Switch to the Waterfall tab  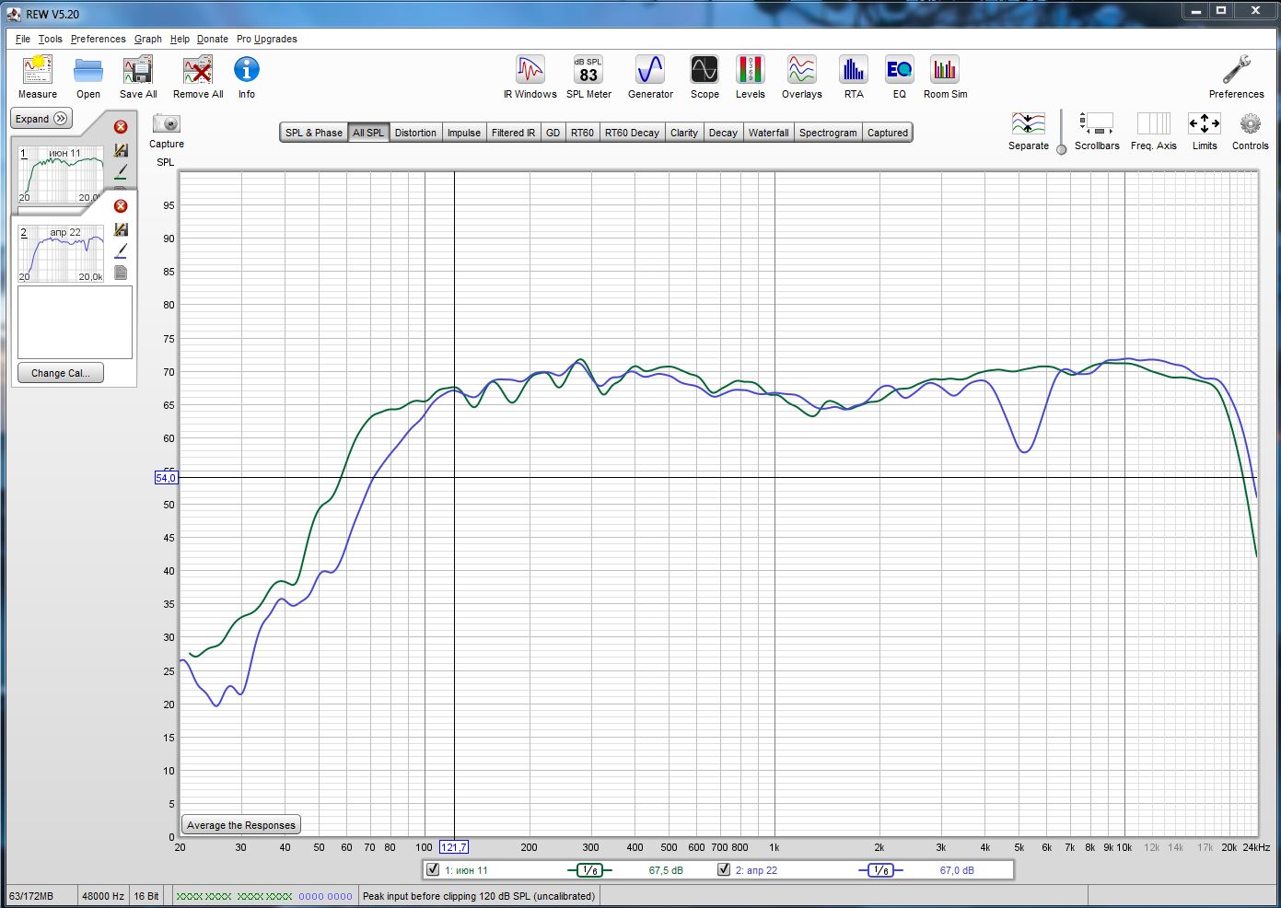point(768,133)
